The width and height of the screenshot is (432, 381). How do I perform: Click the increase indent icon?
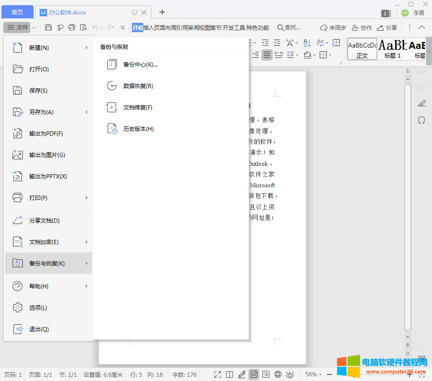(x=277, y=42)
